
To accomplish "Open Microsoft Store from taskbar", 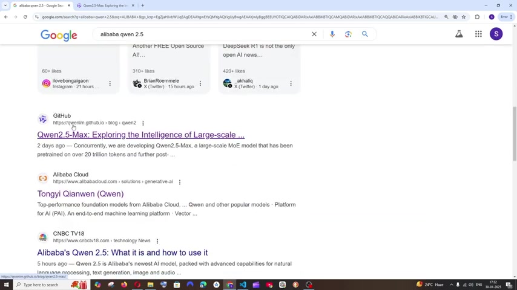I will (x=177, y=285).
